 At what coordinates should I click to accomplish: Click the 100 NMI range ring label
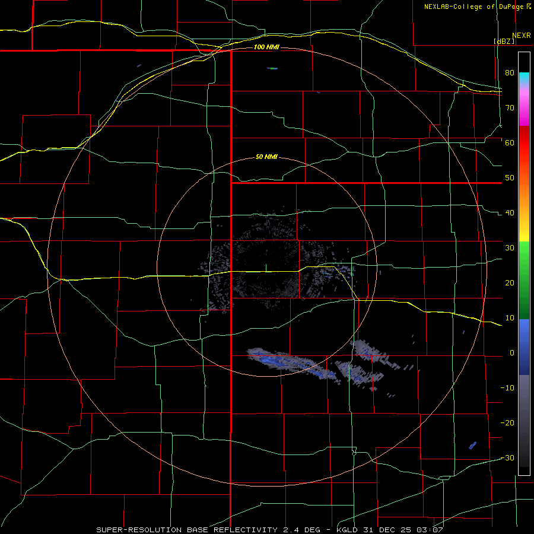pos(266,47)
